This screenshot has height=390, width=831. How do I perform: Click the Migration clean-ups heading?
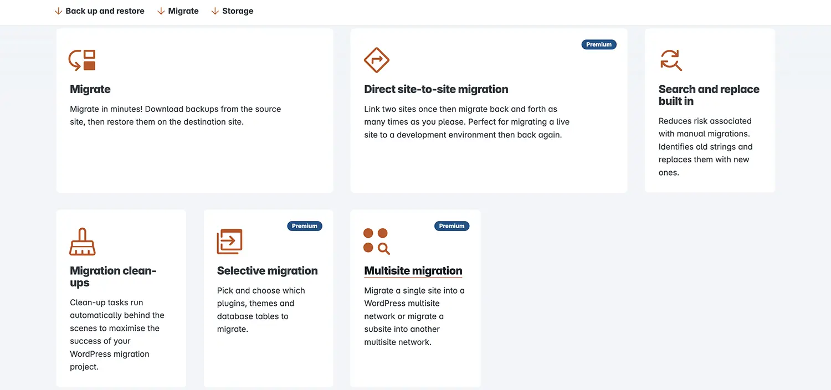tap(113, 277)
